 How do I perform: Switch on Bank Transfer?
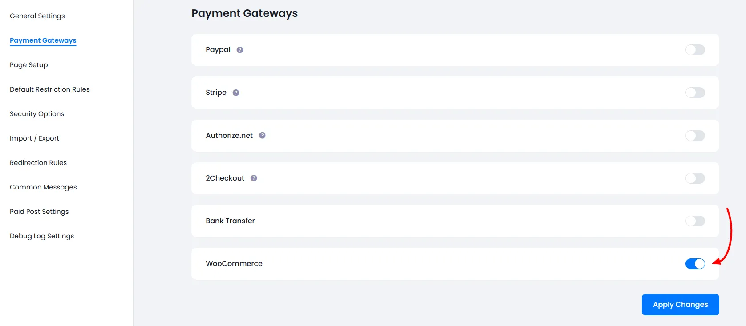[x=694, y=221]
